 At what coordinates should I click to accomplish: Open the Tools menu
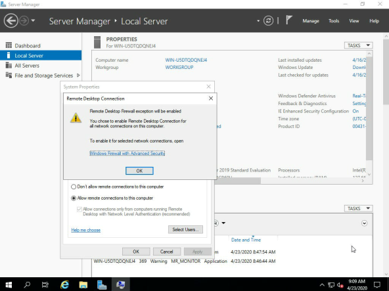pos(334,21)
